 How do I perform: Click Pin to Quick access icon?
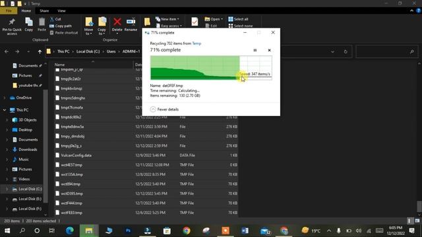12,22
